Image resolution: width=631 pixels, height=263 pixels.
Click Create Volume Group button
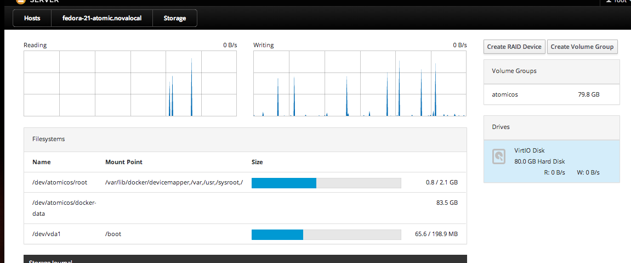[x=582, y=47]
